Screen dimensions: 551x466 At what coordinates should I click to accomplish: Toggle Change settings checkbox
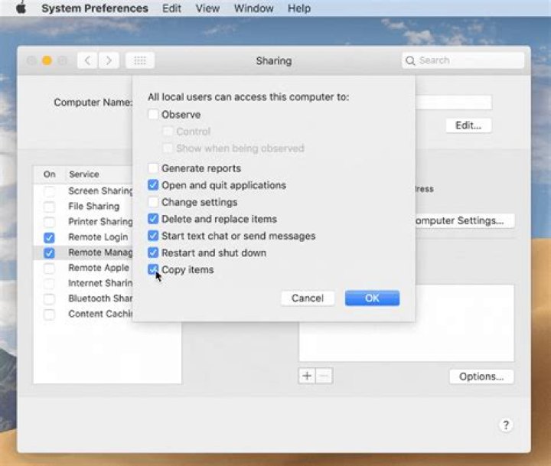point(154,202)
